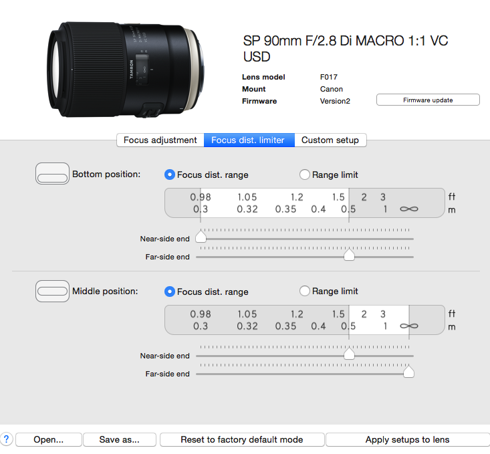The width and height of the screenshot is (490, 454).
Task: Click the Firmware update button
Action: click(428, 100)
